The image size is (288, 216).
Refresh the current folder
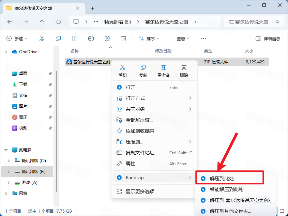pos(58,22)
